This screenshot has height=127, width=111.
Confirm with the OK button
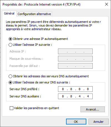[x=76, y=122]
